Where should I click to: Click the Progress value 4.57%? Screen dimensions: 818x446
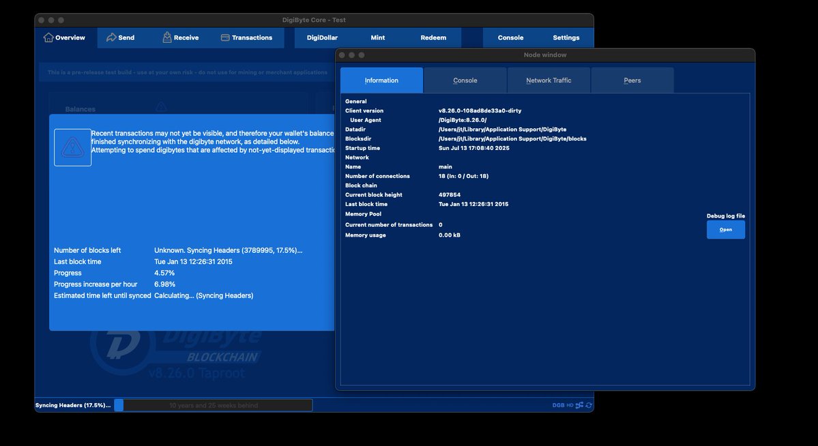tap(164, 273)
